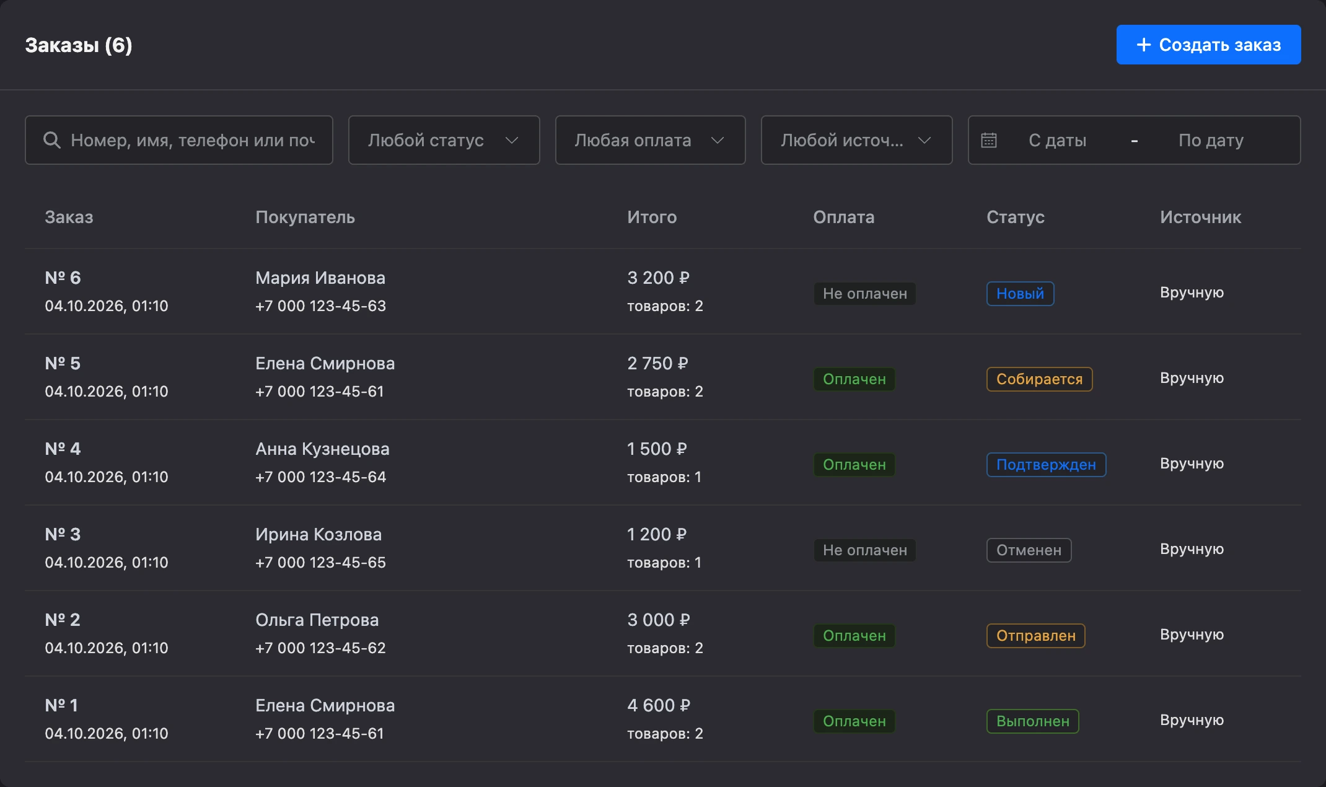The image size is (1326, 787).
Task: Expand the Любой статус dropdown
Action: pos(444,140)
